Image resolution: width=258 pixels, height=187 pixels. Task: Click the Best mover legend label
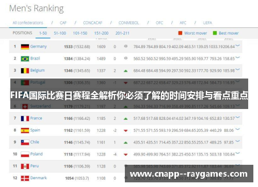click(x=229, y=33)
